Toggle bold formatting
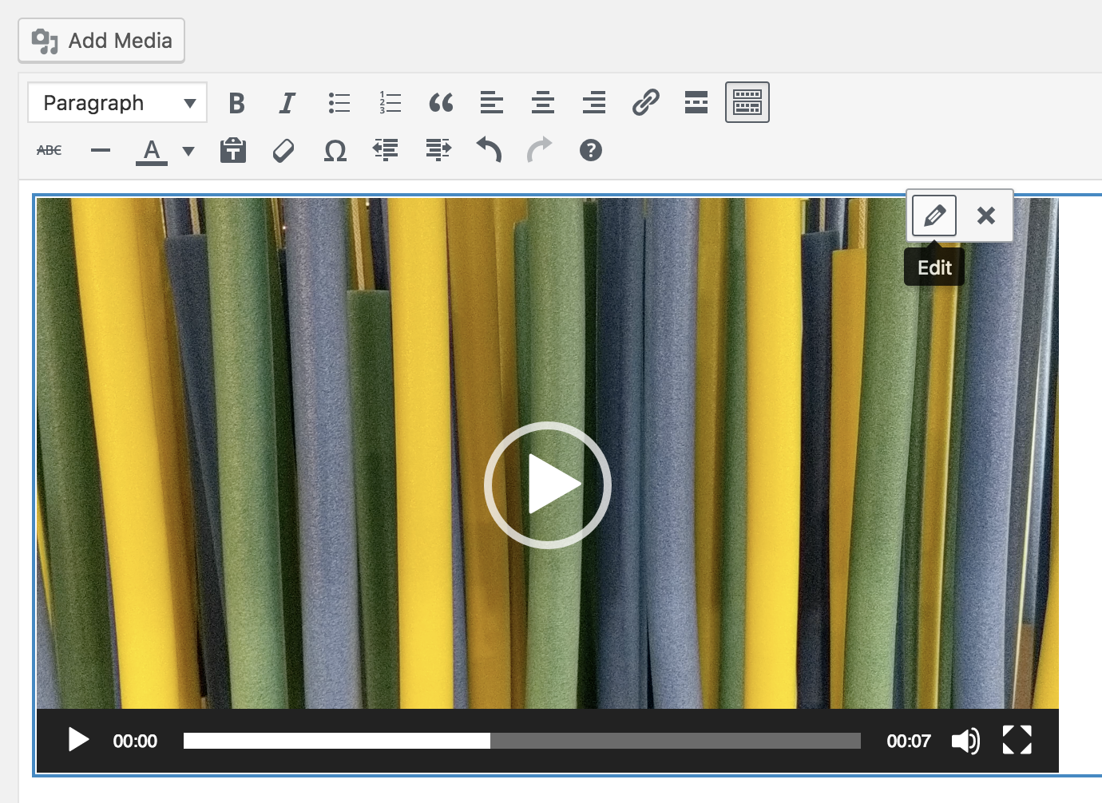The width and height of the screenshot is (1102, 803). 236,103
